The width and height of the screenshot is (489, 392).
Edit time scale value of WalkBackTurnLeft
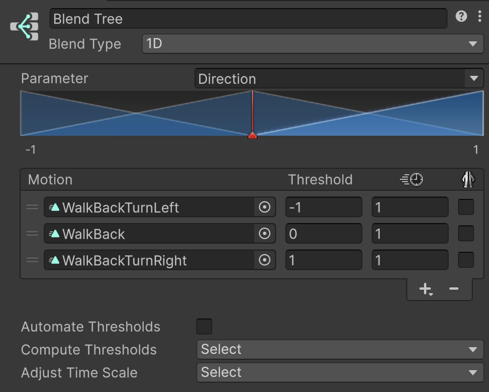click(410, 207)
